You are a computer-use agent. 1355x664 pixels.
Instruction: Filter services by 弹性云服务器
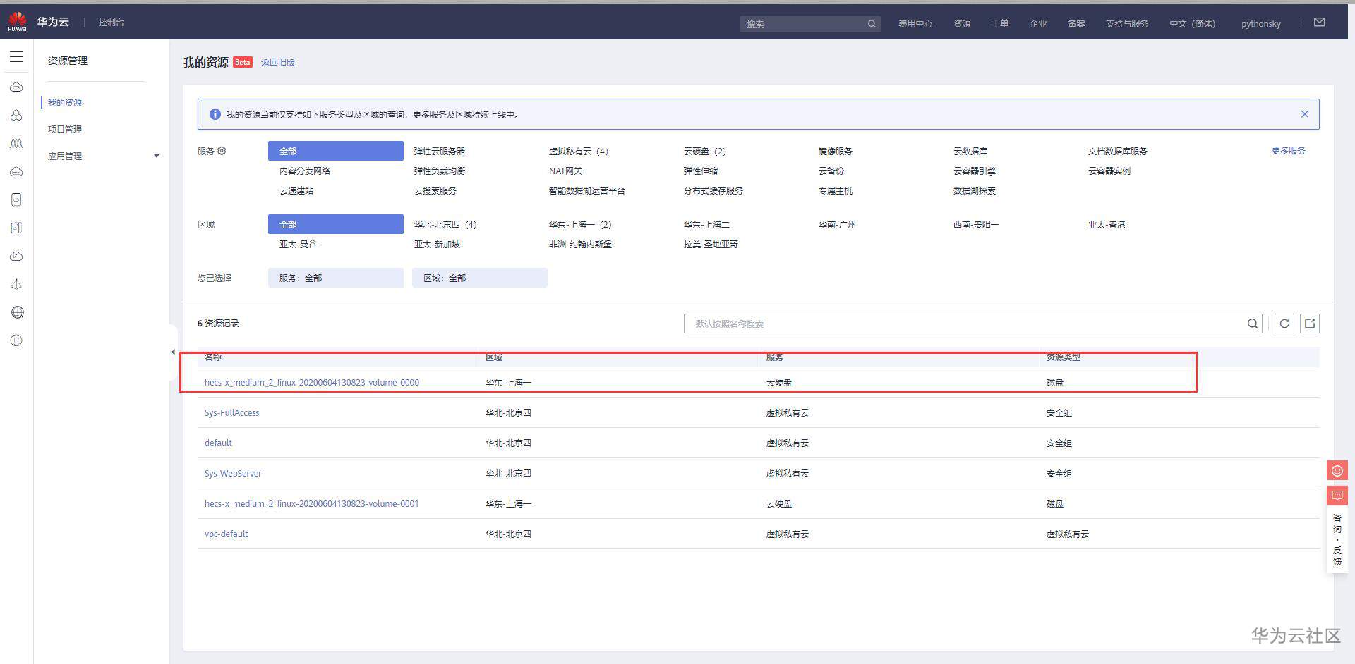(440, 152)
